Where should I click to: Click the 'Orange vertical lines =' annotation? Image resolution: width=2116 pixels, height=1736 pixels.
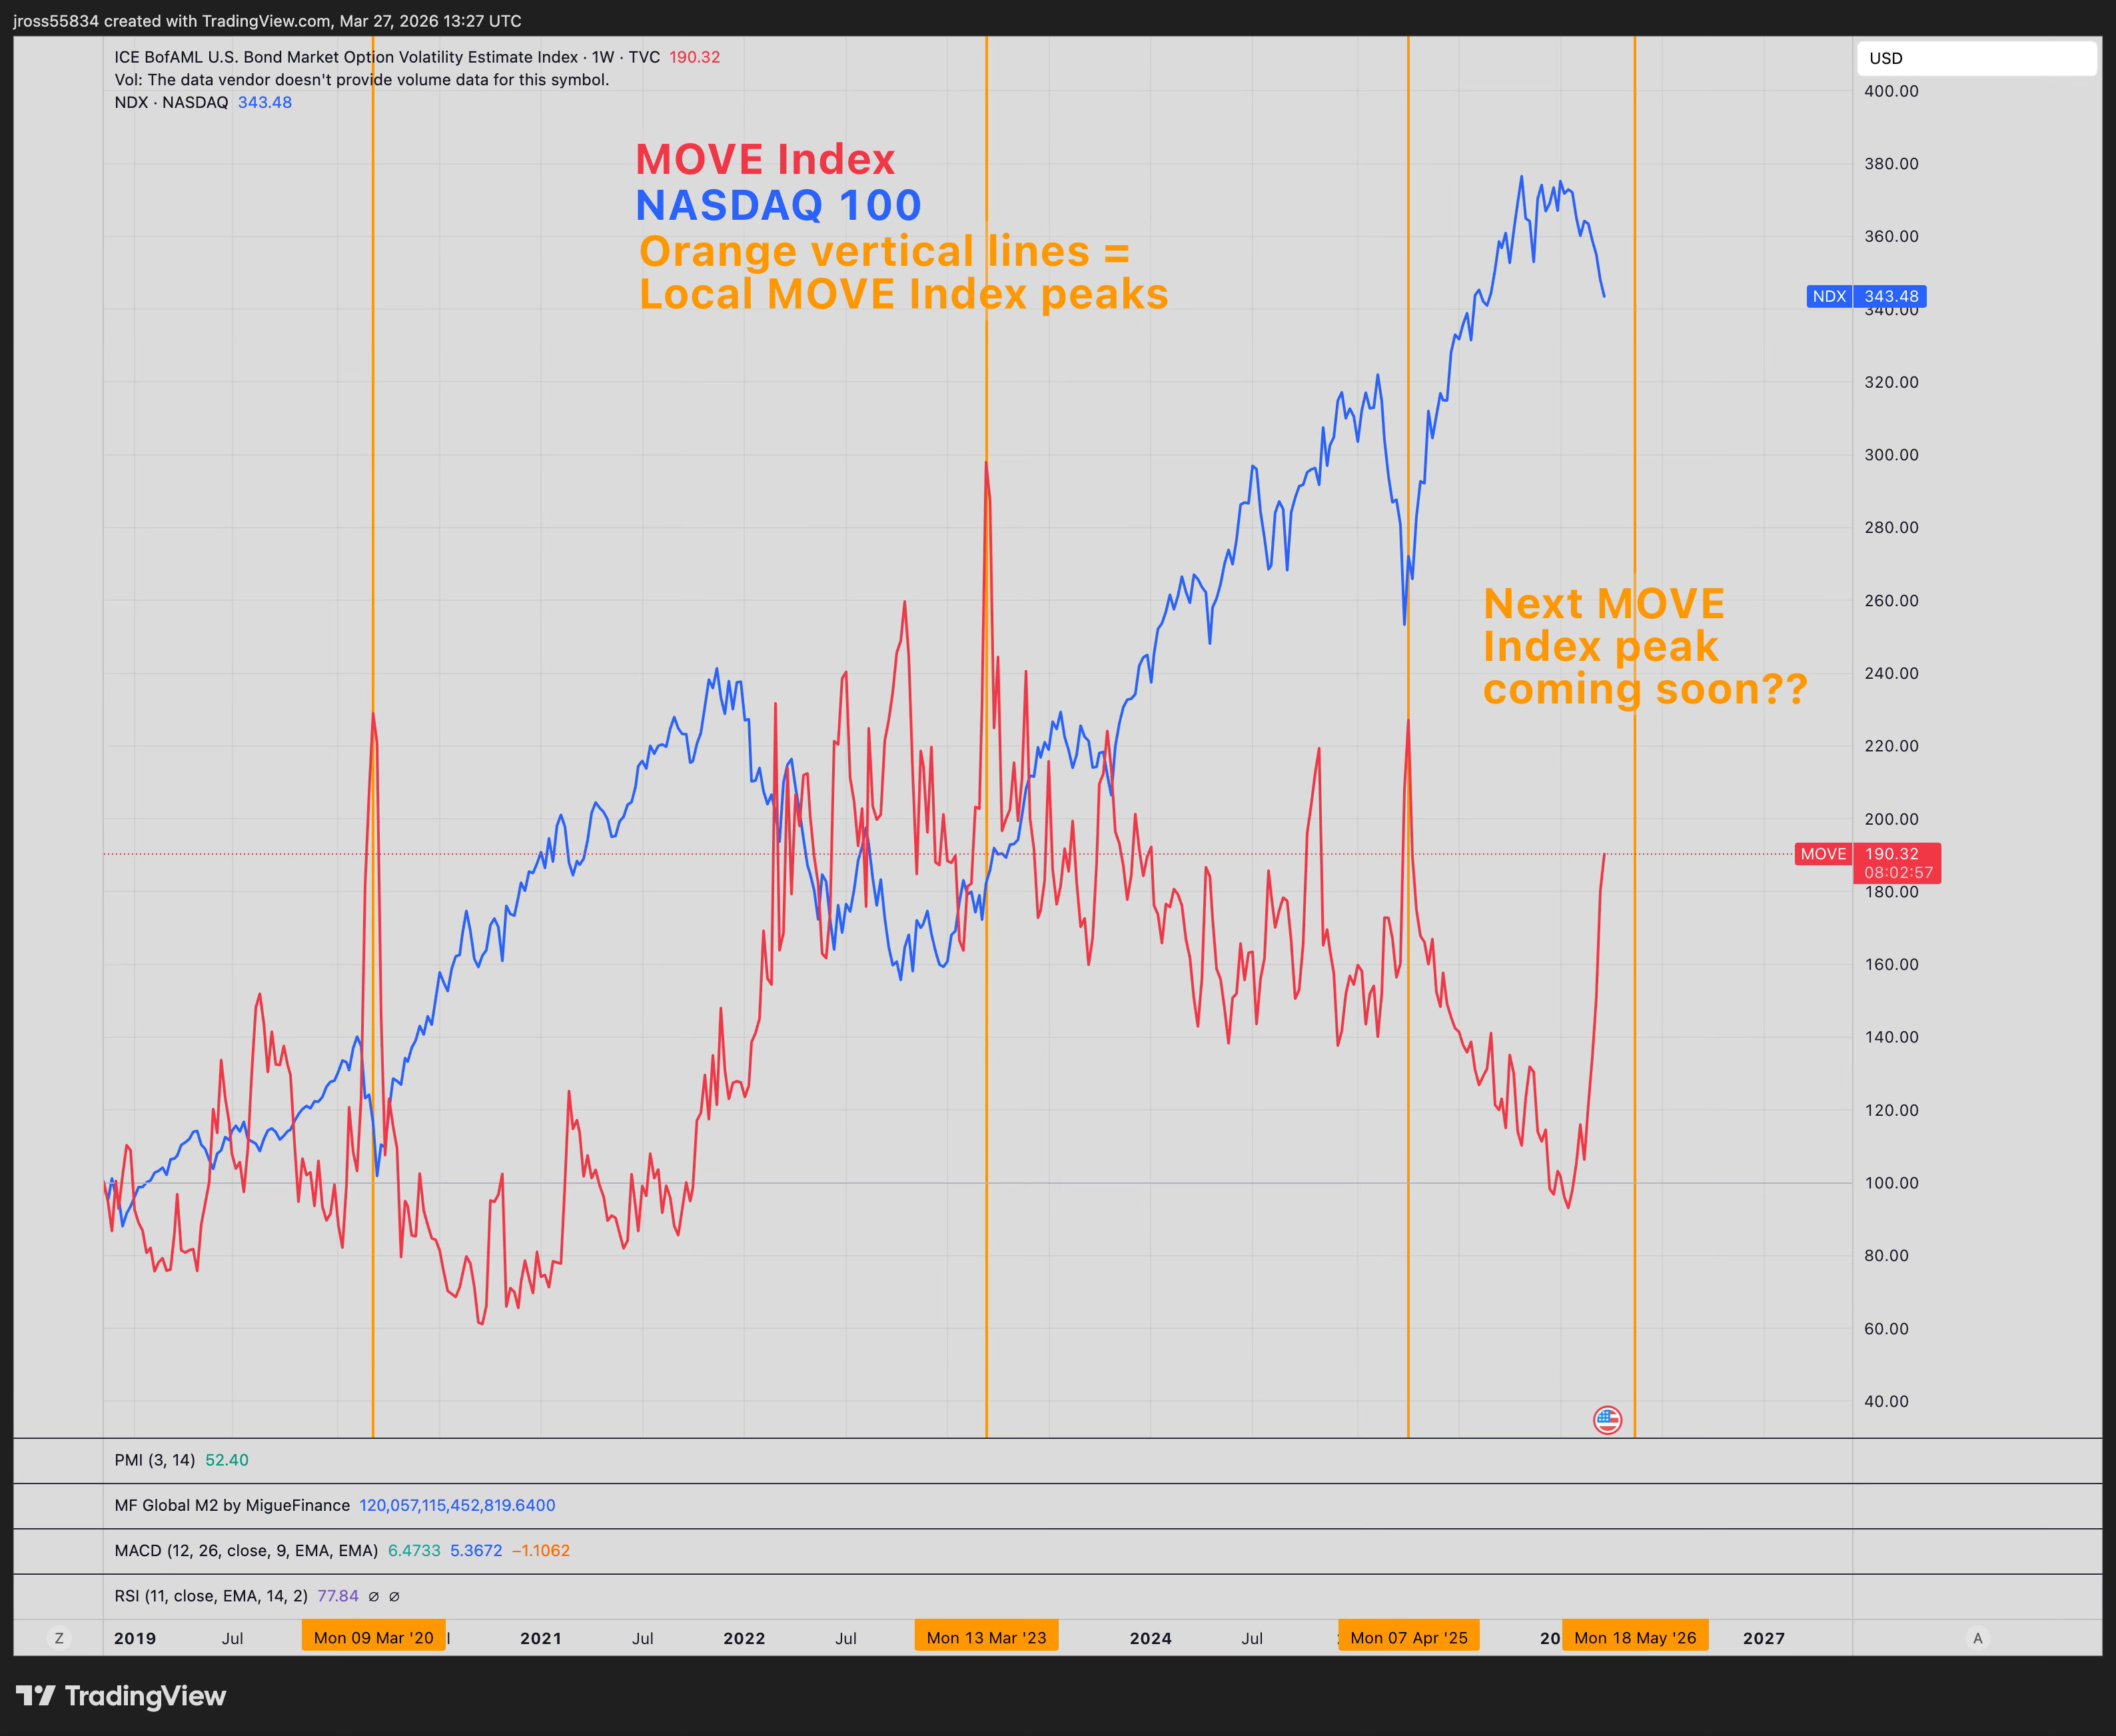coord(884,251)
